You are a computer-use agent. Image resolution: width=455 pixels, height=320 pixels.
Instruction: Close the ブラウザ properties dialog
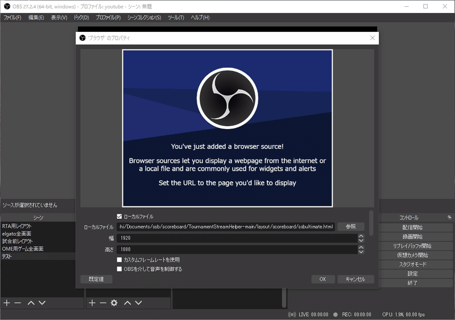click(x=373, y=38)
